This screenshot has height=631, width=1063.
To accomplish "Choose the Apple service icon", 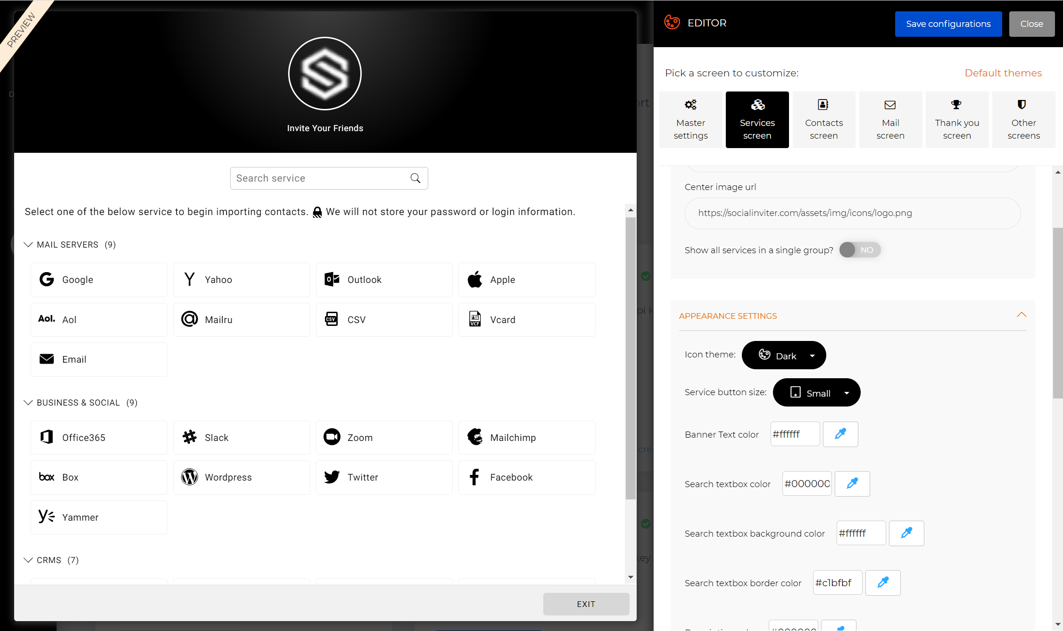I will tap(475, 279).
